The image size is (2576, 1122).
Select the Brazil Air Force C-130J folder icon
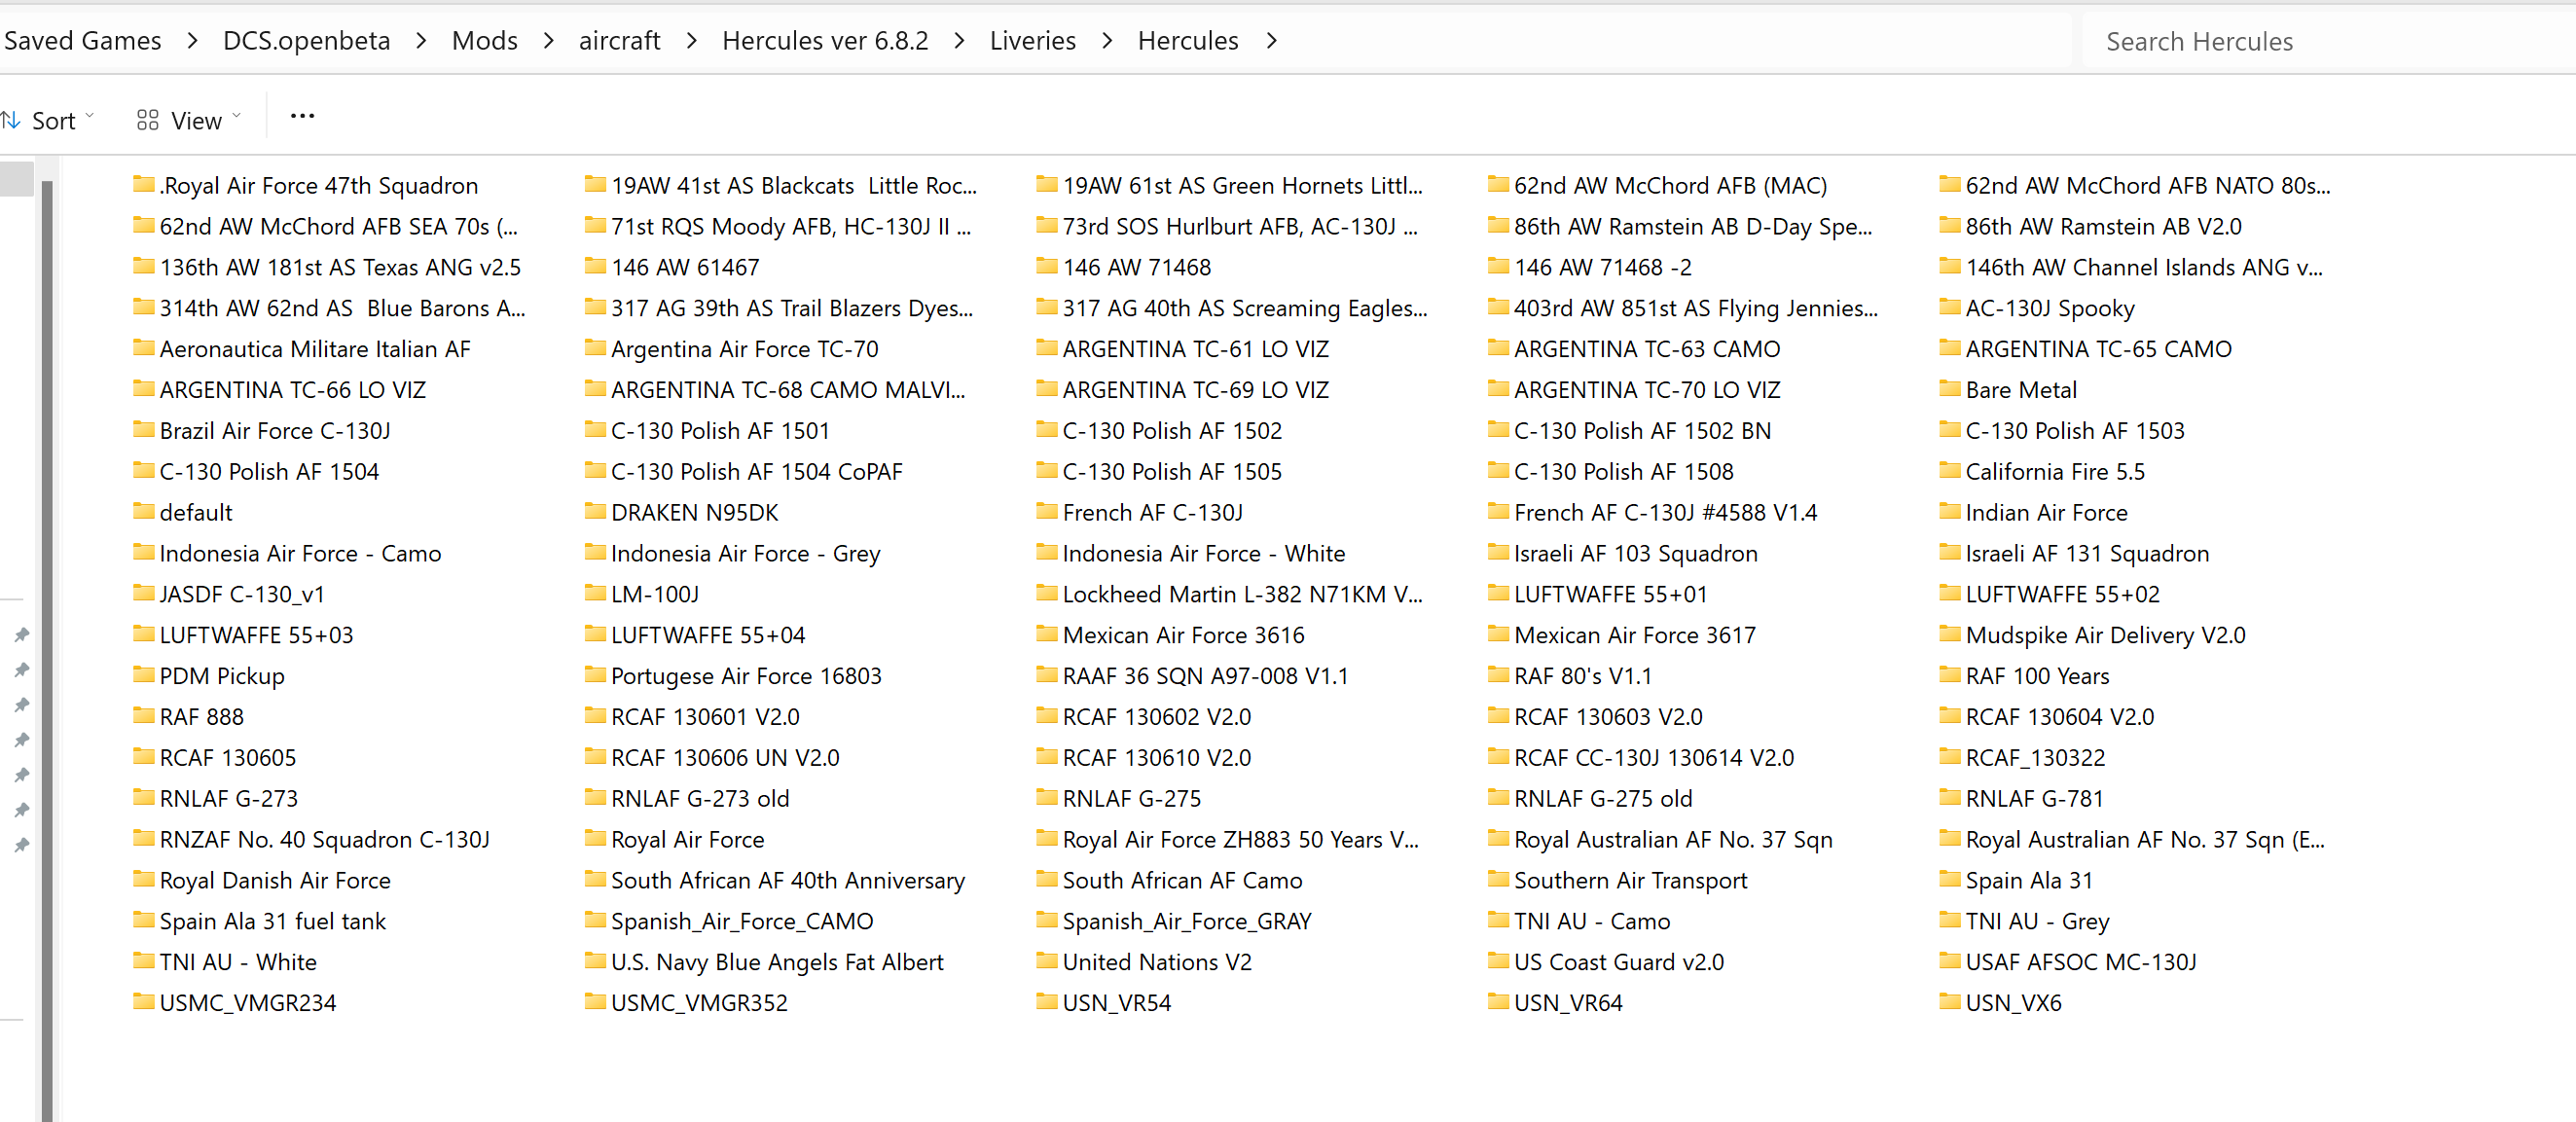click(x=144, y=430)
